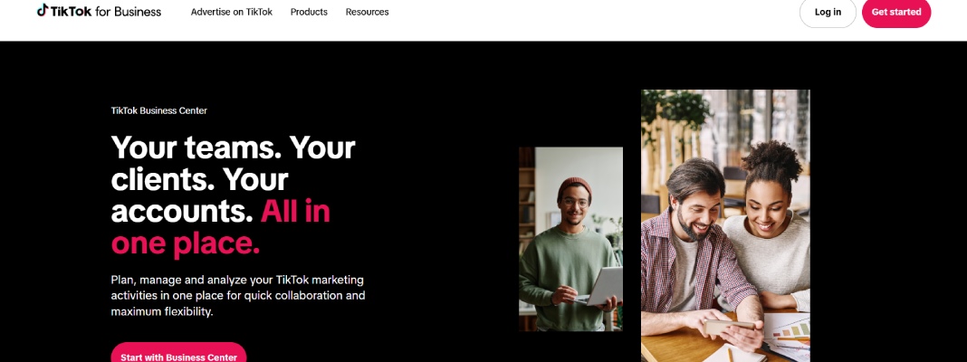The height and width of the screenshot is (362, 967).
Task: Click the pink Get started button
Action: point(895,12)
